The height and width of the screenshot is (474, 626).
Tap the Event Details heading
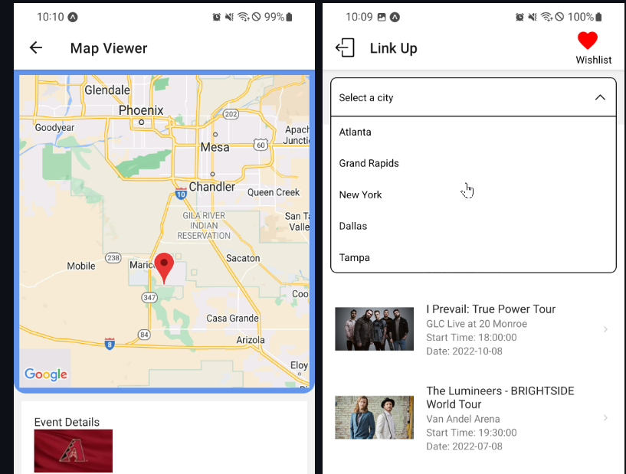67,422
